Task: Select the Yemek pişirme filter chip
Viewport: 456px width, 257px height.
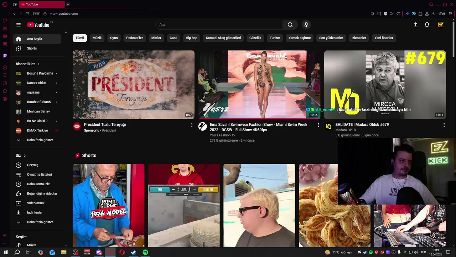Action: coord(300,38)
